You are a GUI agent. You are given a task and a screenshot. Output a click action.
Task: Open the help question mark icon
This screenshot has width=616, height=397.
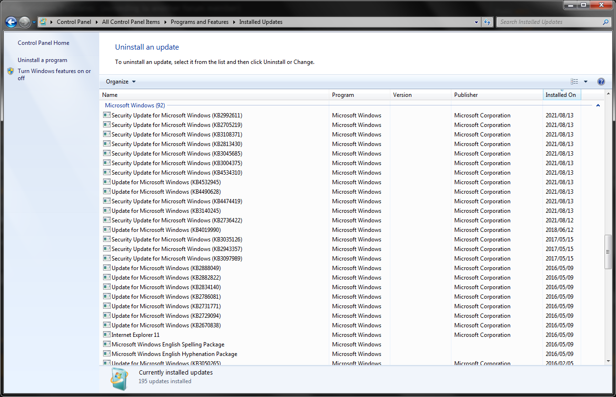601,82
